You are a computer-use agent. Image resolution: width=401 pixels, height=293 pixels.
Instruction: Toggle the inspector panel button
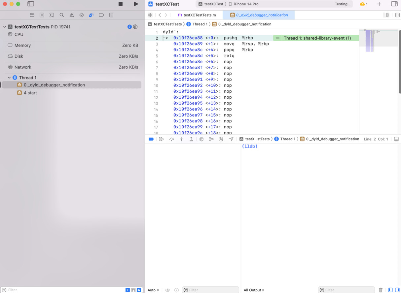tap(394, 4)
